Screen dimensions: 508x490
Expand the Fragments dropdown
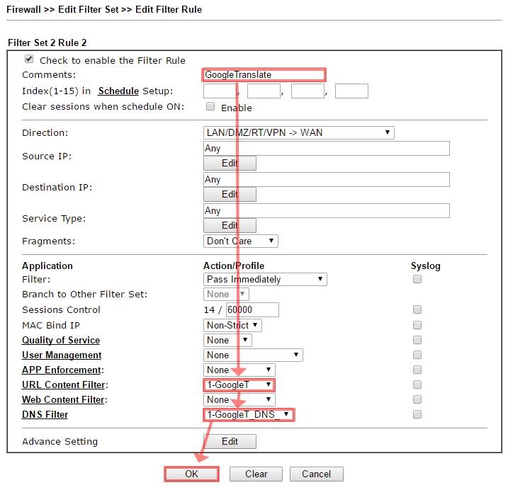point(240,241)
